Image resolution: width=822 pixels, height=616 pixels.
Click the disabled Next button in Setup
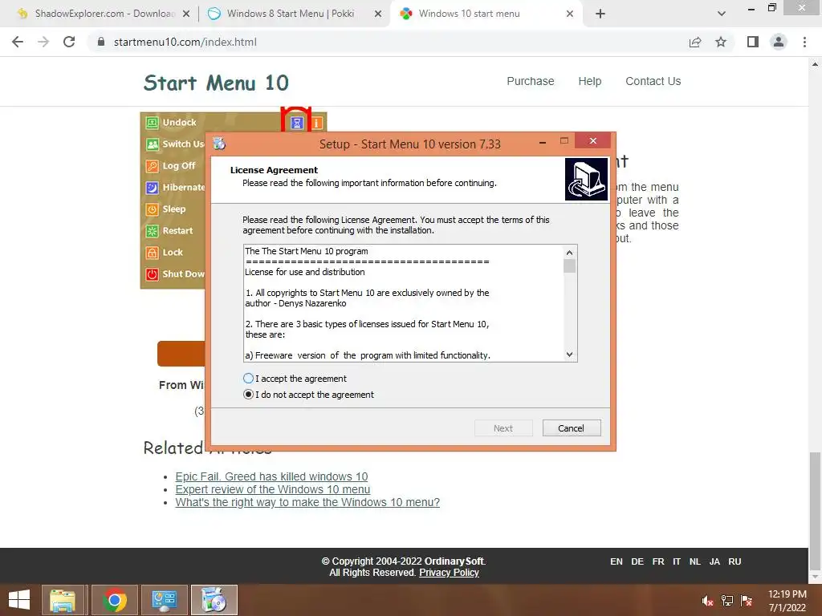coord(503,428)
